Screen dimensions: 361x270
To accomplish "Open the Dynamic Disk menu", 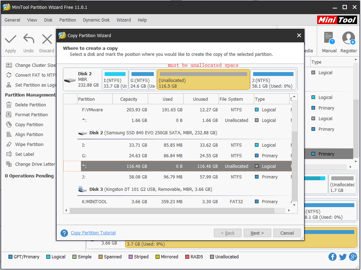I will click(x=96, y=20).
